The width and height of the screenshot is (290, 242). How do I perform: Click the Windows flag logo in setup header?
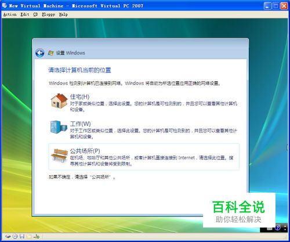(x=50, y=53)
